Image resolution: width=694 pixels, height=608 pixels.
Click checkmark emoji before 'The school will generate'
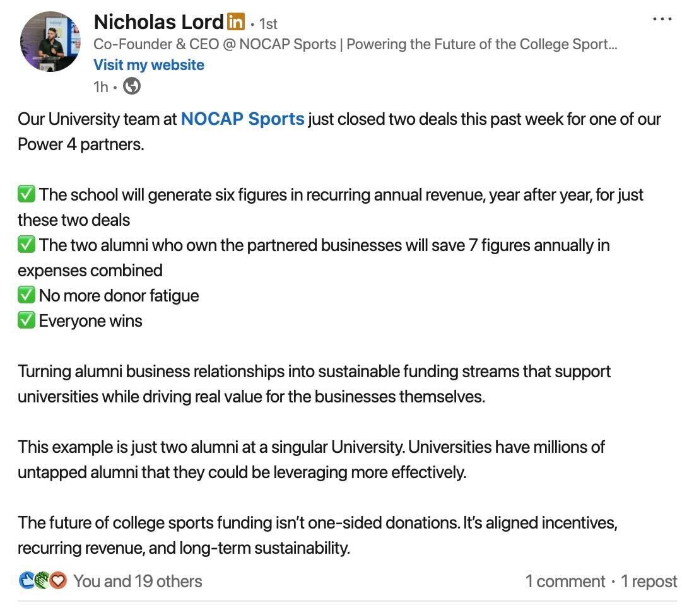tap(26, 194)
